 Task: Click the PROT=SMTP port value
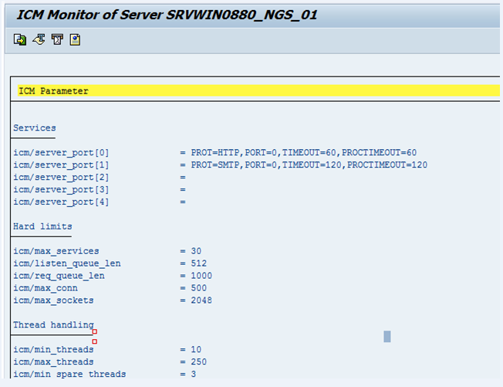pyautogui.click(x=309, y=165)
